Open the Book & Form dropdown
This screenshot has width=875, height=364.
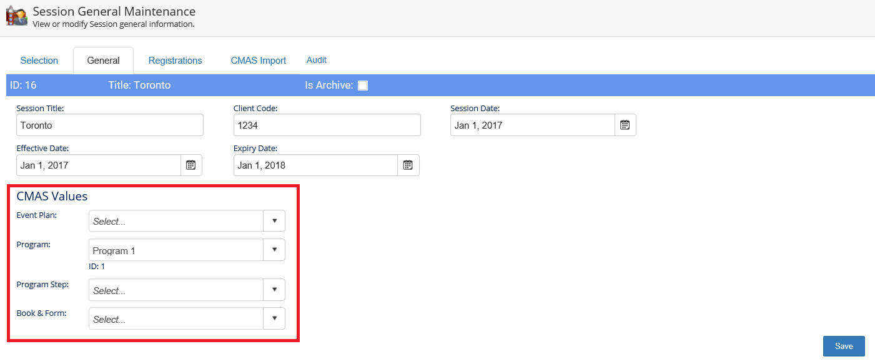pos(274,318)
